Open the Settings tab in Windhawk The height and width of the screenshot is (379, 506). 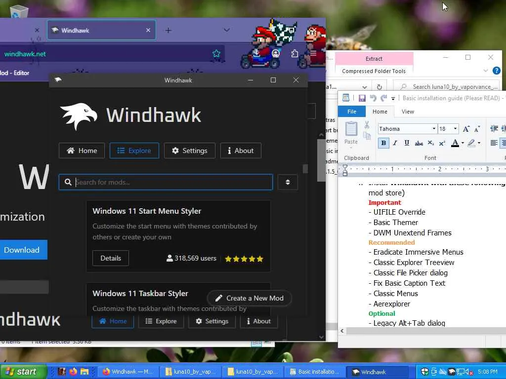[x=189, y=151]
